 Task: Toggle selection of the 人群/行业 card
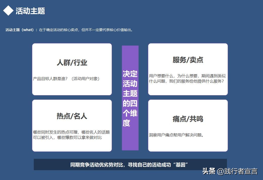pos(72,69)
